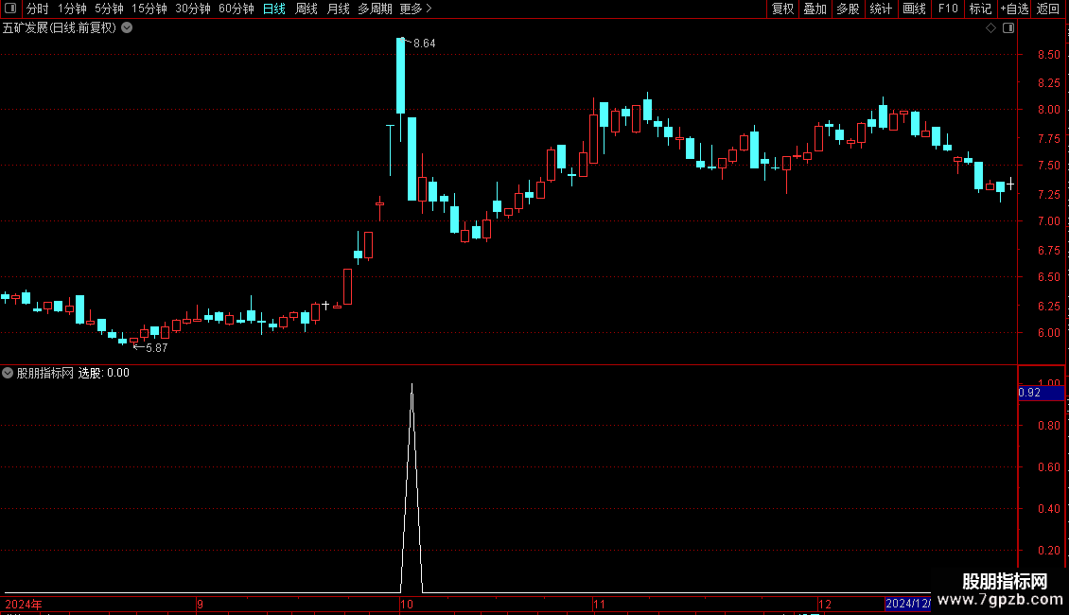The width and height of the screenshot is (1069, 615).
Task: Click the 8.50 price axis label
Action: [1048, 55]
